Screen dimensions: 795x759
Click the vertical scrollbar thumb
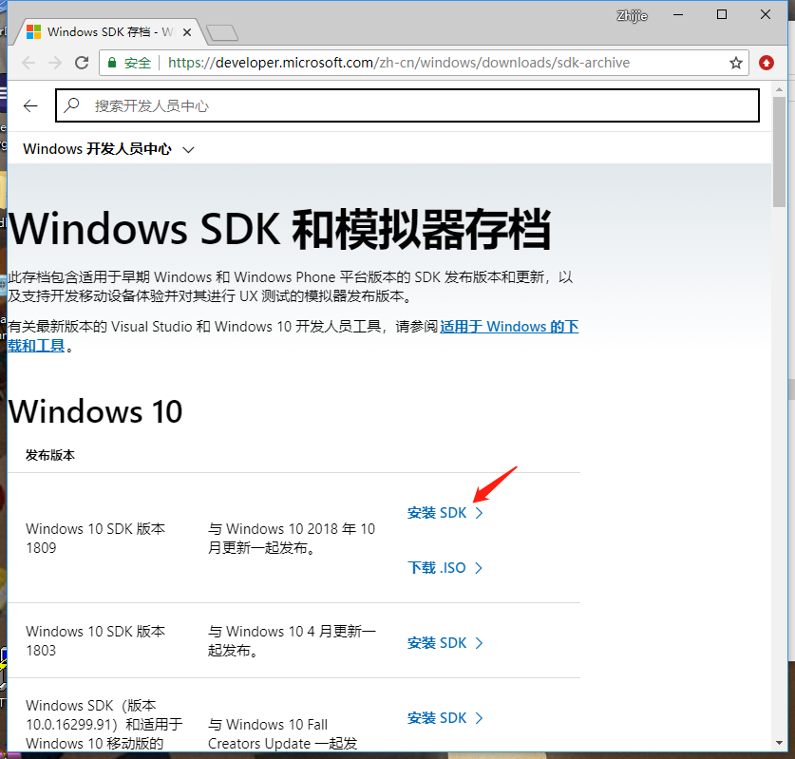click(x=779, y=151)
